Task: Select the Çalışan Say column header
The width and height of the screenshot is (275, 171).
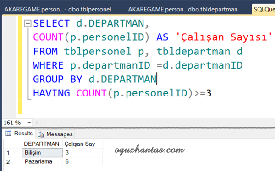Action: click(x=82, y=144)
